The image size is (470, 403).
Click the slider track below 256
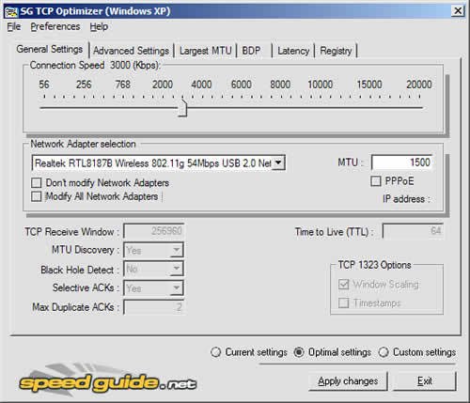(x=84, y=108)
